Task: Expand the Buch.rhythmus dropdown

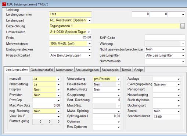Action: 179,101
